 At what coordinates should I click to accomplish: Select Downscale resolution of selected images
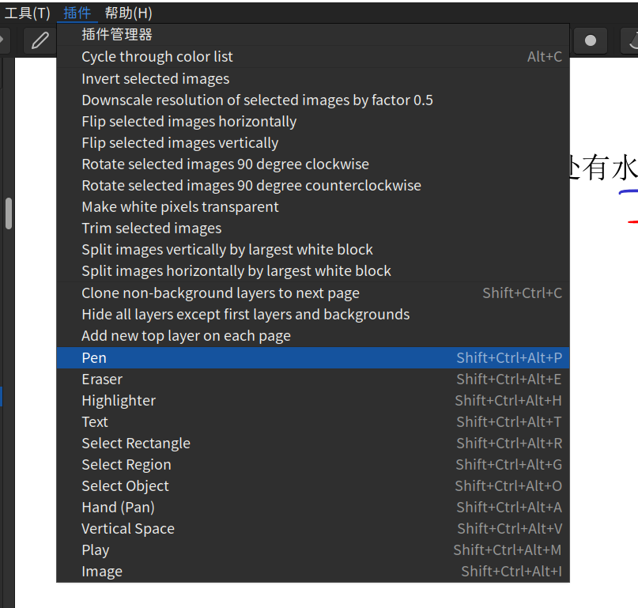(313, 100)
